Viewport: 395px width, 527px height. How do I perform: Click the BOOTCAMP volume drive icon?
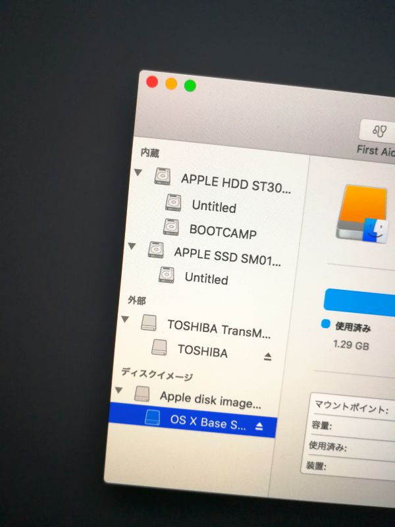[171, 227]
